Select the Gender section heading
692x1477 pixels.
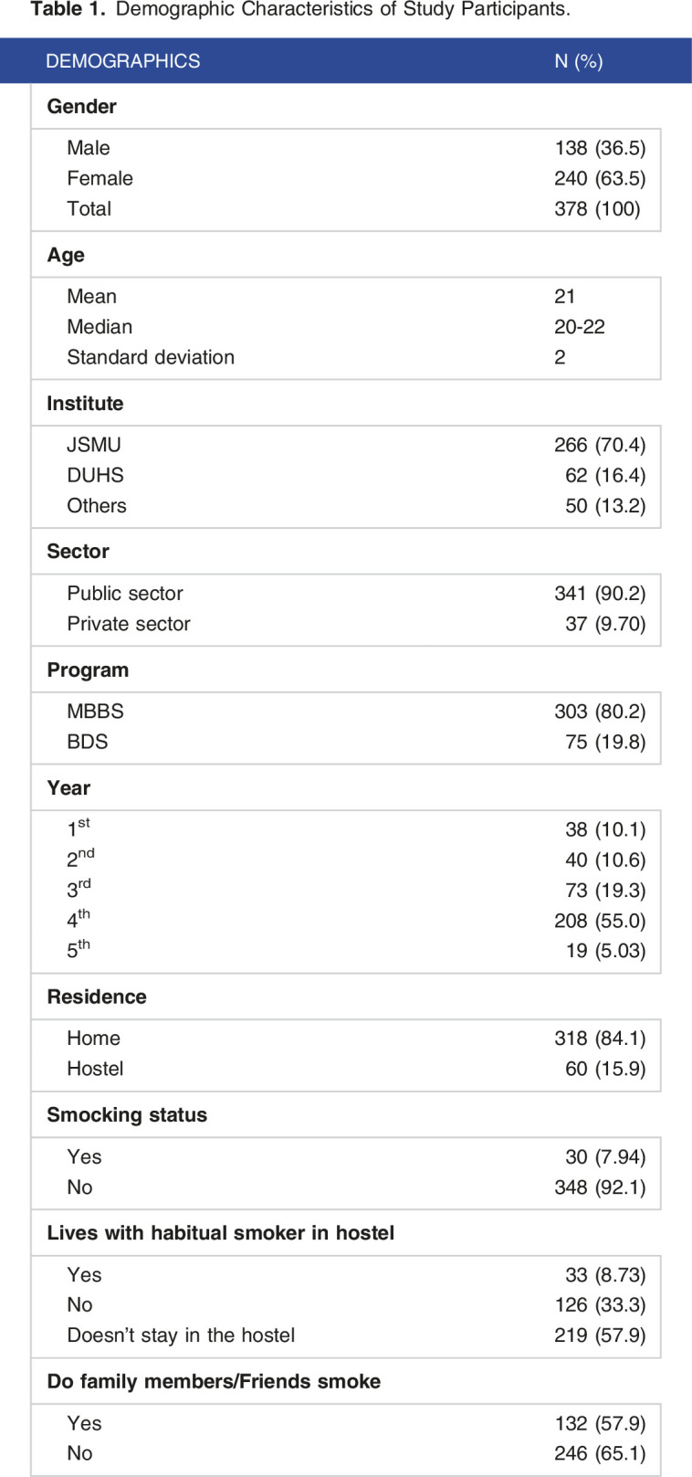(82, 106)
